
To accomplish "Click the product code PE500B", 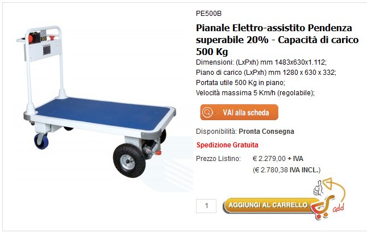I will pos(208,12).
